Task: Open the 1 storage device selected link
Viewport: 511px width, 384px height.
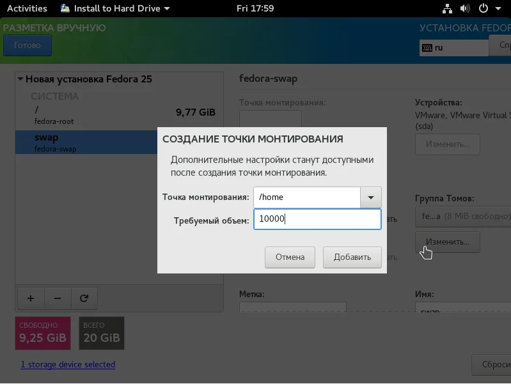Action: pyautogui.click(x=68, y=364)
